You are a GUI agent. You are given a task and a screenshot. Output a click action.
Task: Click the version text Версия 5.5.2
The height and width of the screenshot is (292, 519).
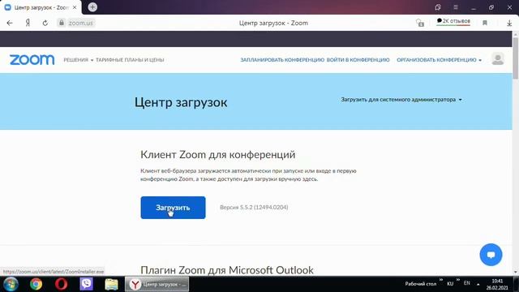[x=254, y=208]
